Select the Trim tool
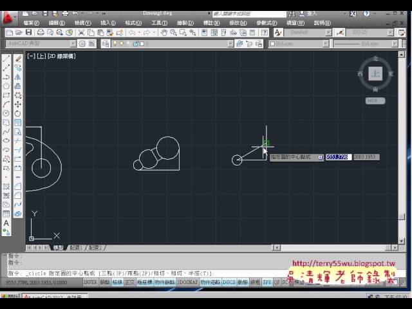The image size is (412, 309). click(18, 141)
